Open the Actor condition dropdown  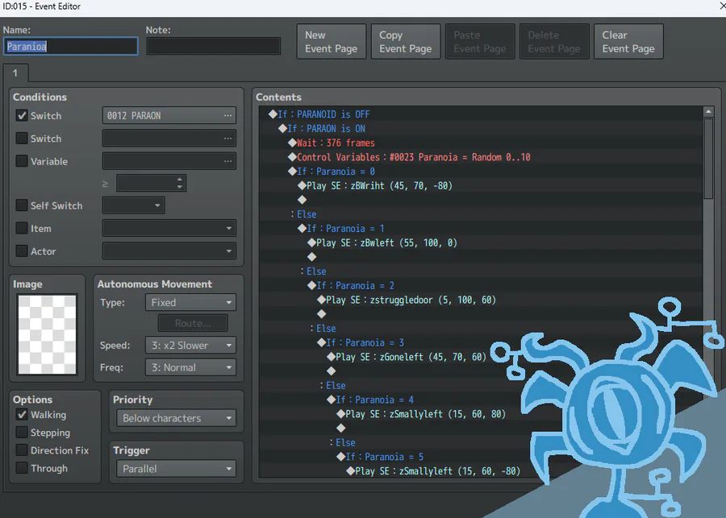(169, 251)
